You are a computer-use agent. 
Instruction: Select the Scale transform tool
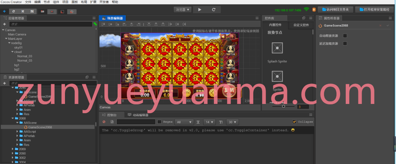[23, 11]
